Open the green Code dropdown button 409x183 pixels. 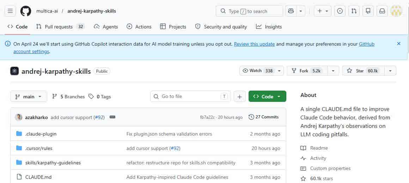(267, 97)
